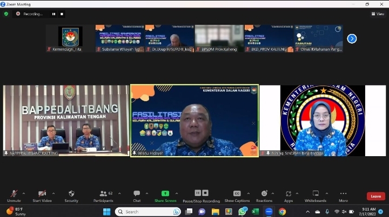Viewport: 389px width, 217px height.
Task: Pause the recording from top bar
Action: (x=53, y=14)
